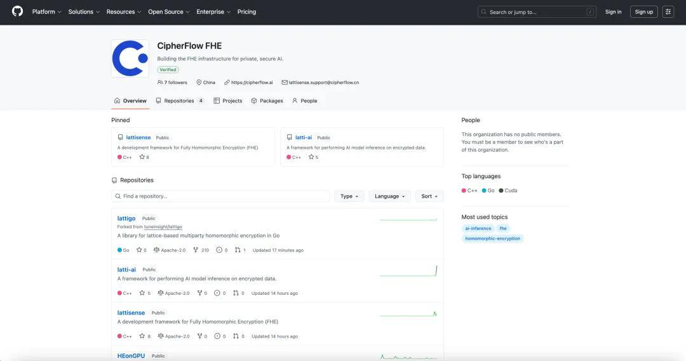Click the fork count icon on lattigo
The width and height of the screenshot is (686, 361).
pos(196,250)
